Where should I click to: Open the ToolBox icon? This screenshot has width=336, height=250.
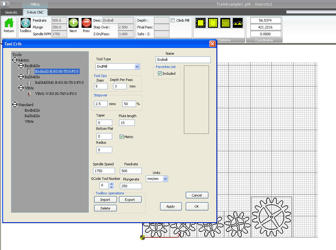point(25,23)
